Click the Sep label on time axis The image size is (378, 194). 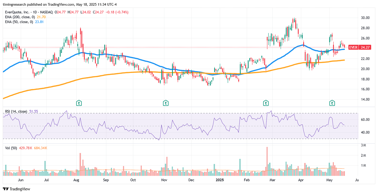pos(106,180)
